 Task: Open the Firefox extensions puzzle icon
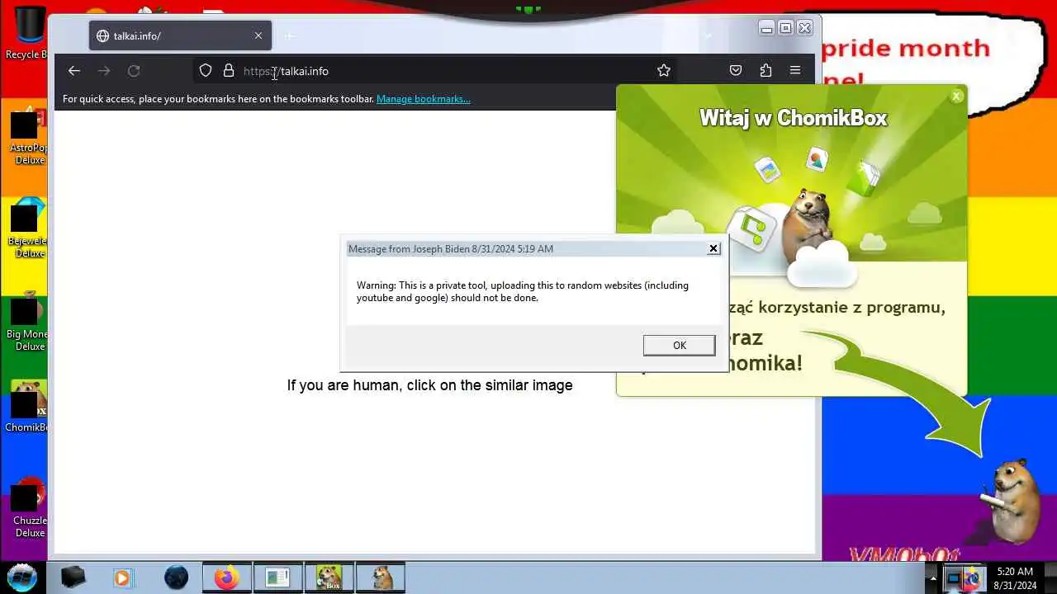[x=765, y=71]
